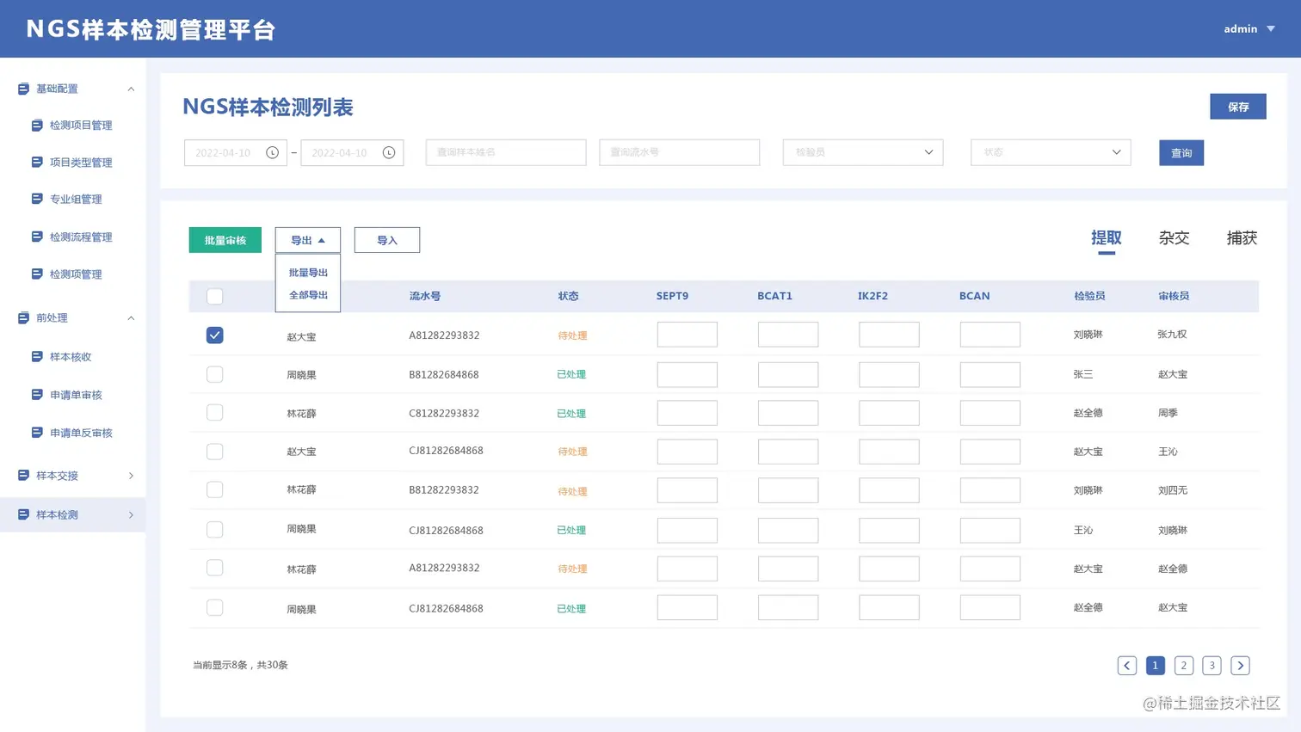Image resolution: width=1301 pixels, height=732 pixels.
Task: Click the 查询样本姓名 input field
Action: [x=506, y=152]
